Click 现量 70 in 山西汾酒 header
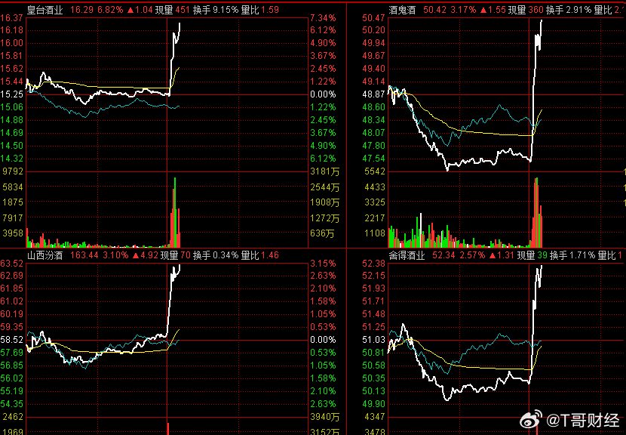Screen dimensions: 626x435 point(175,255)
